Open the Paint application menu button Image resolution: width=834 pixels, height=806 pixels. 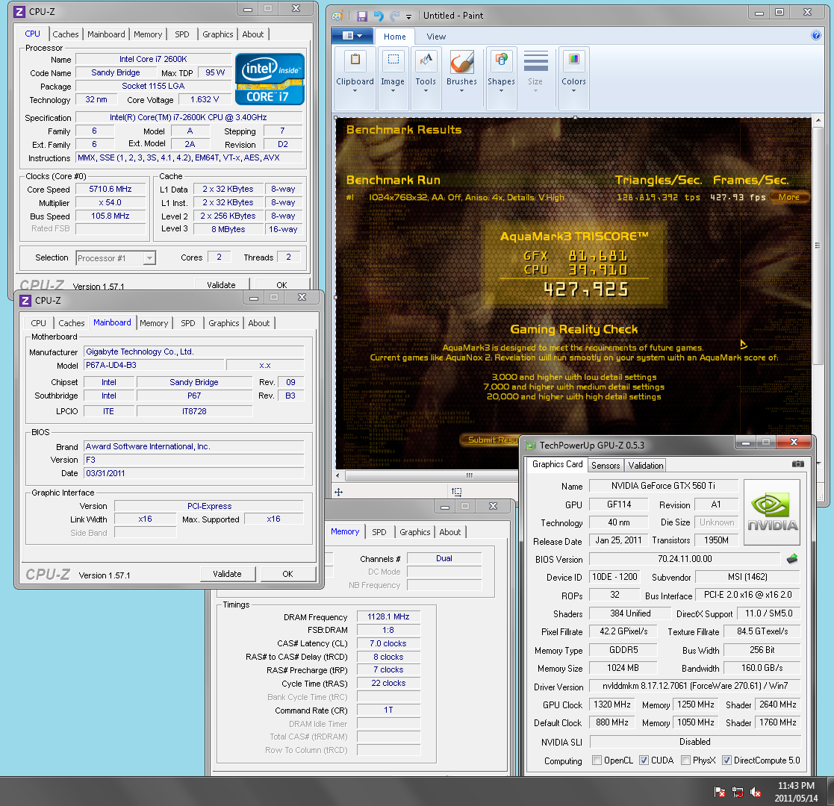tap(352, 36)
